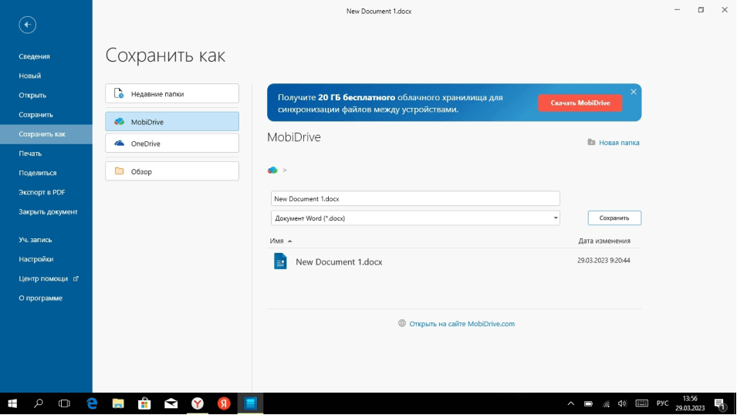737x415 pixels.
Task: Click the volume speaker tray icon
Action: pyautogui.click(x=622, y=403)
